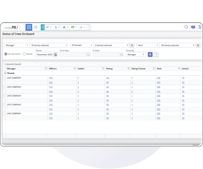Screen dimensions: 203x169
Task: Filter the Officers column
Action: (74, 68)
